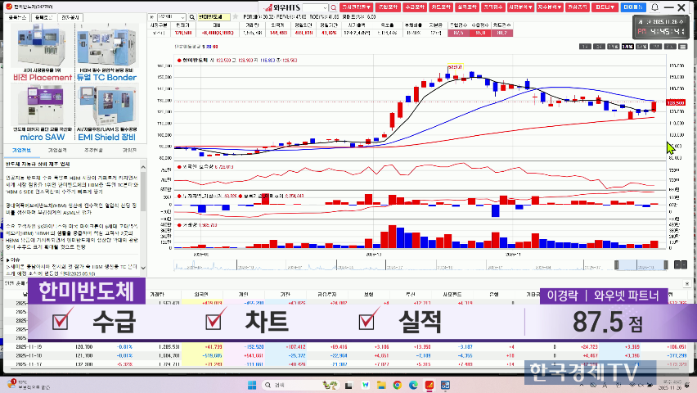This screenshot has width=697, height=393.
Task: Click the blue 마이메뉴 button
Action: click(x=632, y=7)
